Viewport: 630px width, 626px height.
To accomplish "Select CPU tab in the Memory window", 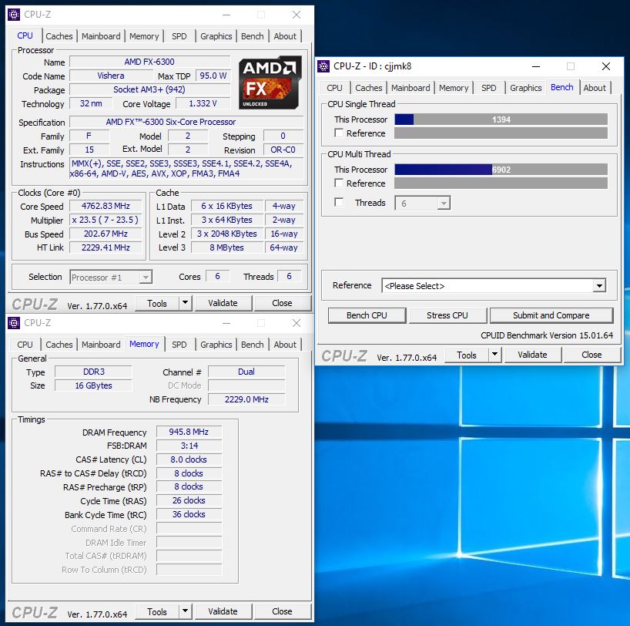I will pyautogui.click(x=25, y=345).
